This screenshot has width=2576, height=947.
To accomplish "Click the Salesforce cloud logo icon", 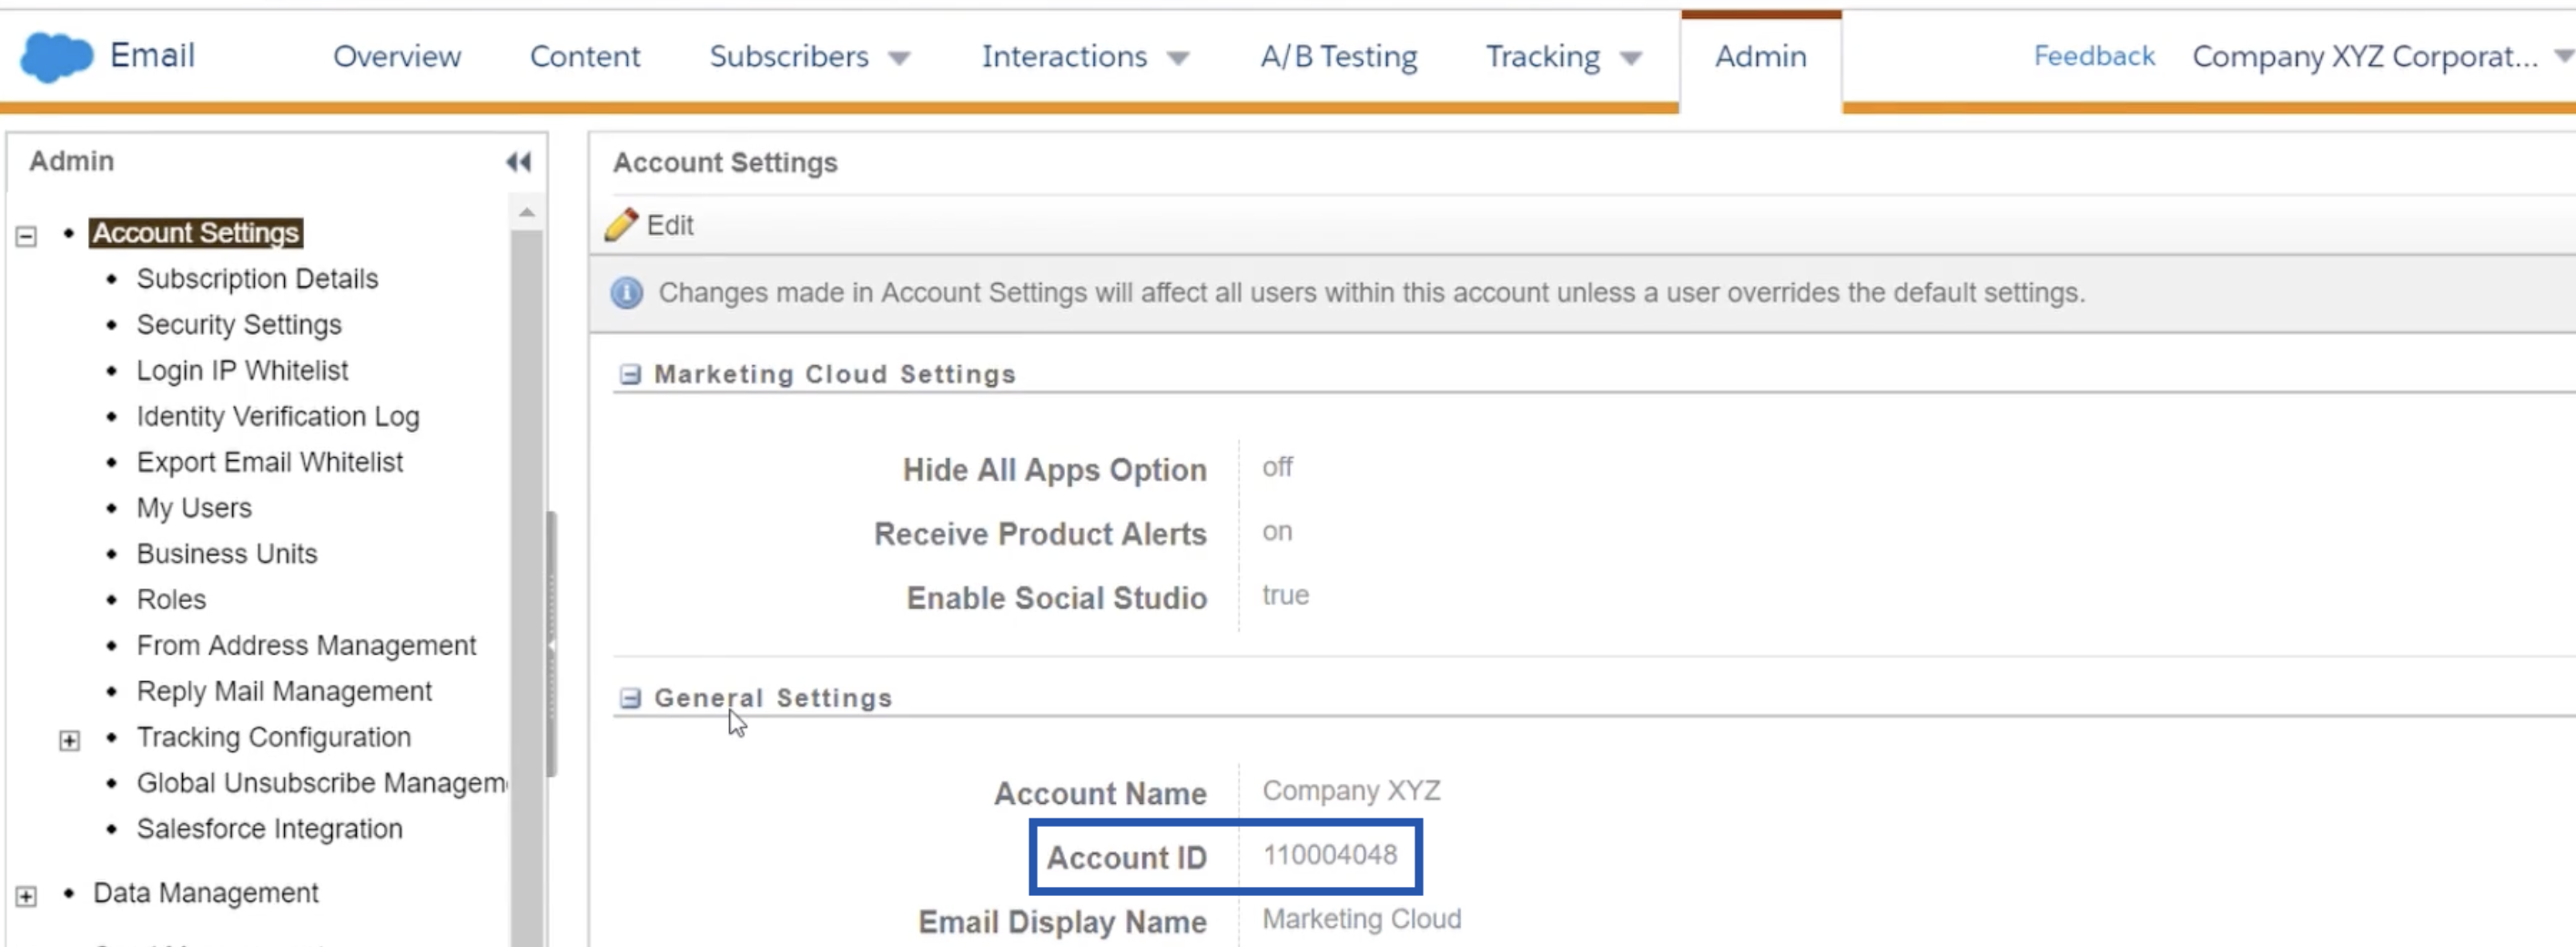I will (57, 56).
